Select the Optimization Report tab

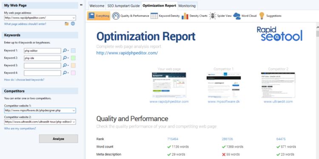coord(159,6)
